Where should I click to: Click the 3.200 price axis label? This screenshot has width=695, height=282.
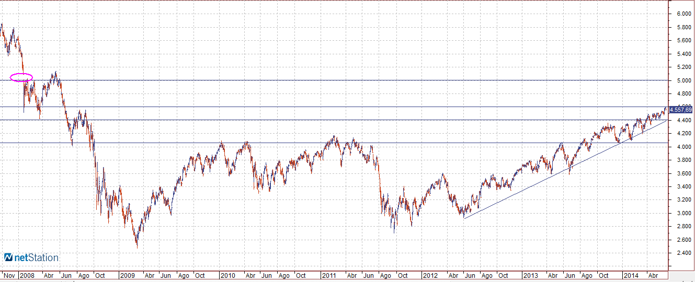point(684,199)
